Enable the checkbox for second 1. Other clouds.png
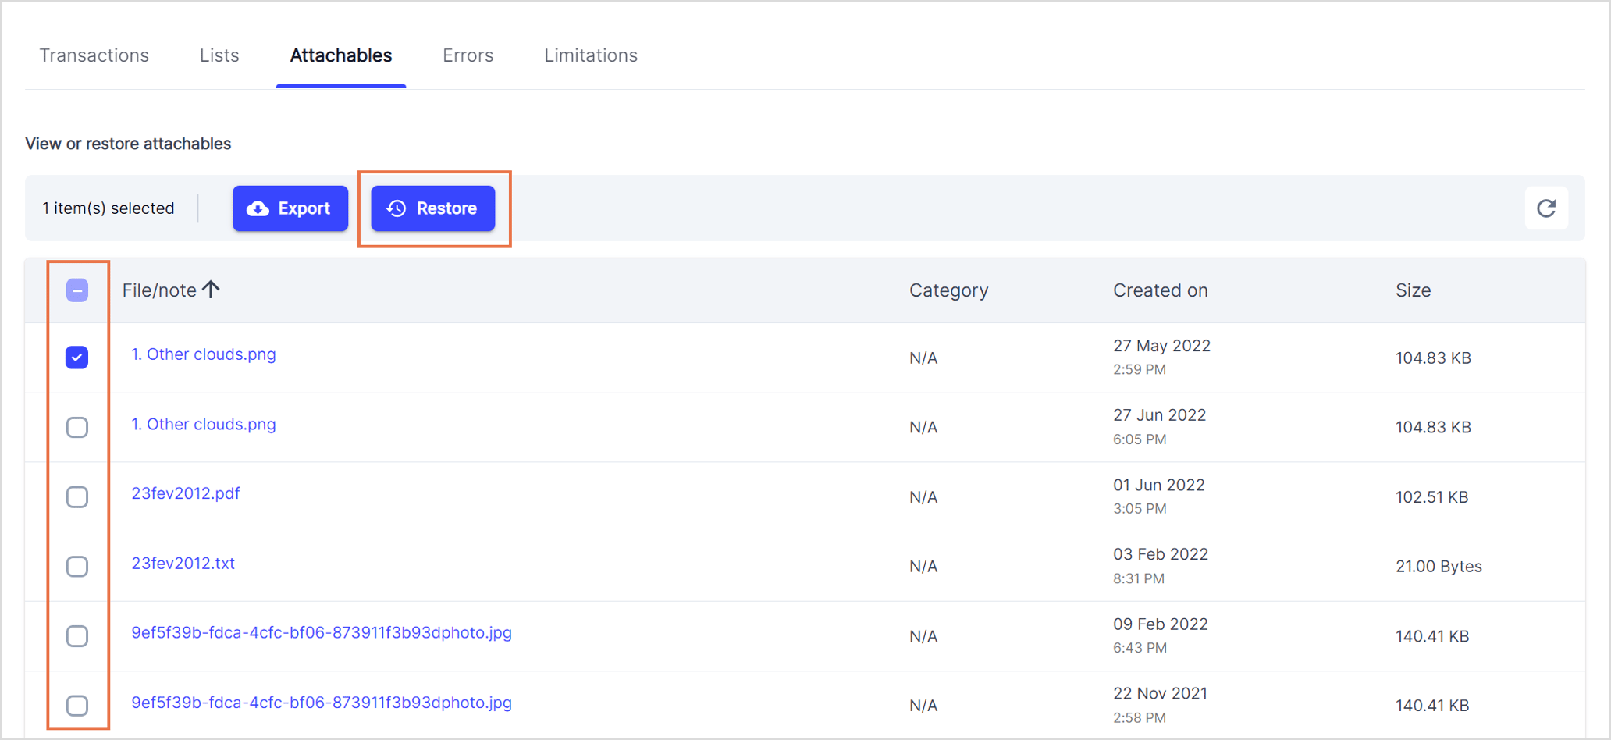The width and height of the screenshot is (1611, 740). click(x=77, y=427)
